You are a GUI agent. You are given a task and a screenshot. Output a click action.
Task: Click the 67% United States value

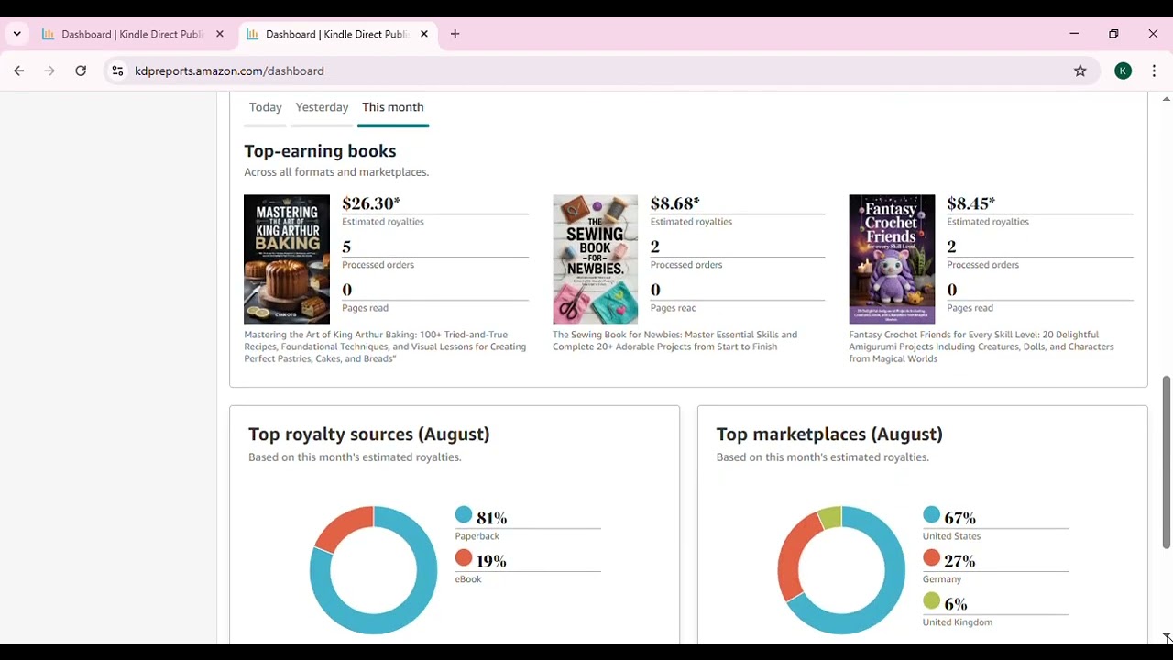tap(960, 518)
